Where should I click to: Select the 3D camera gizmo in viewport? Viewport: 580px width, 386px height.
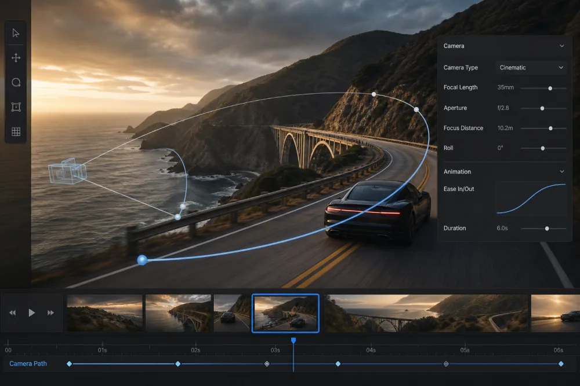(67, 171)
